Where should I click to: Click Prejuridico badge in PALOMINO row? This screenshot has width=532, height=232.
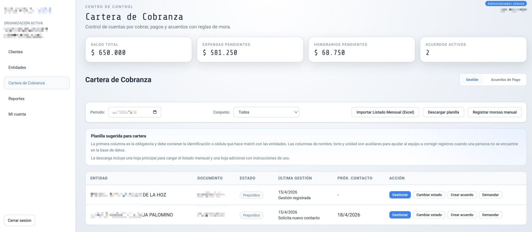click(251, 215)
